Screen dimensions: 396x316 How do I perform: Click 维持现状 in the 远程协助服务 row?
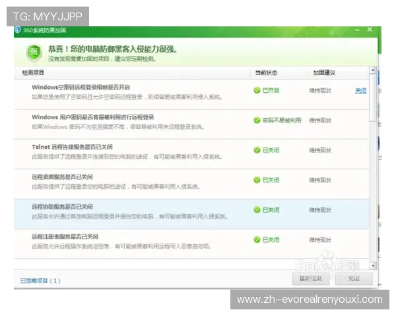320,210
